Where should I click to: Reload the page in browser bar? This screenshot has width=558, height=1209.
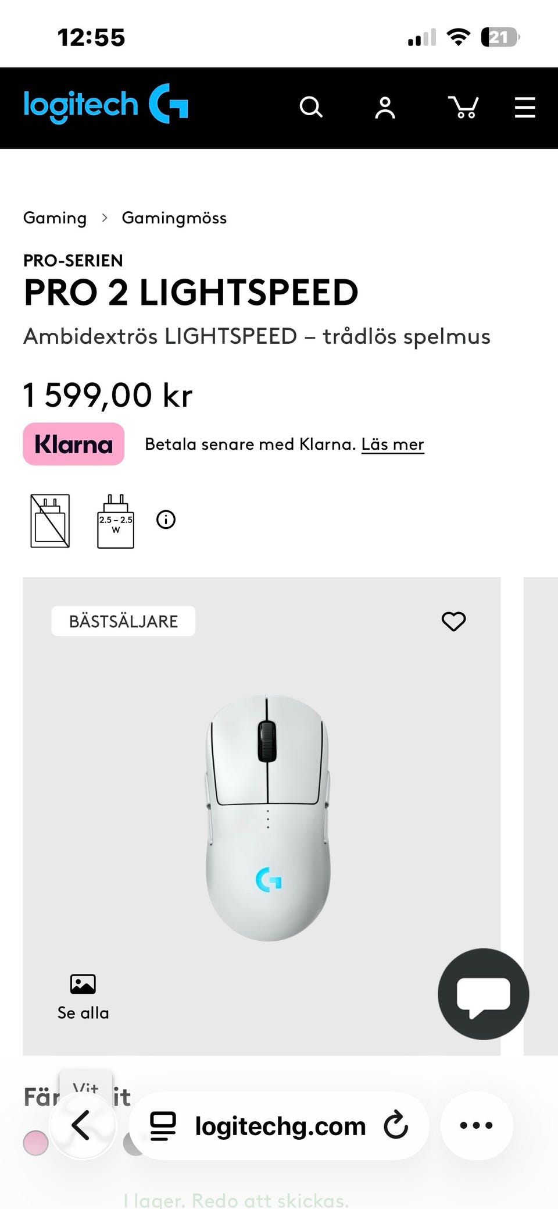[x=396, y=1125]
